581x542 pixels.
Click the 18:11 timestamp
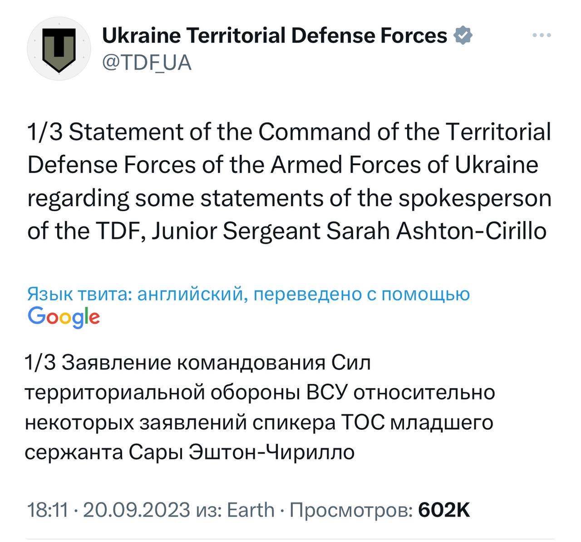[48, 510]
